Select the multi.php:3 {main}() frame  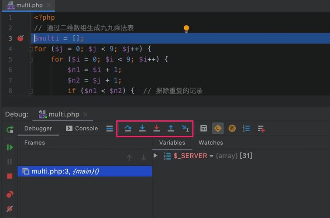pyautogui.click(x=85, y=171)
